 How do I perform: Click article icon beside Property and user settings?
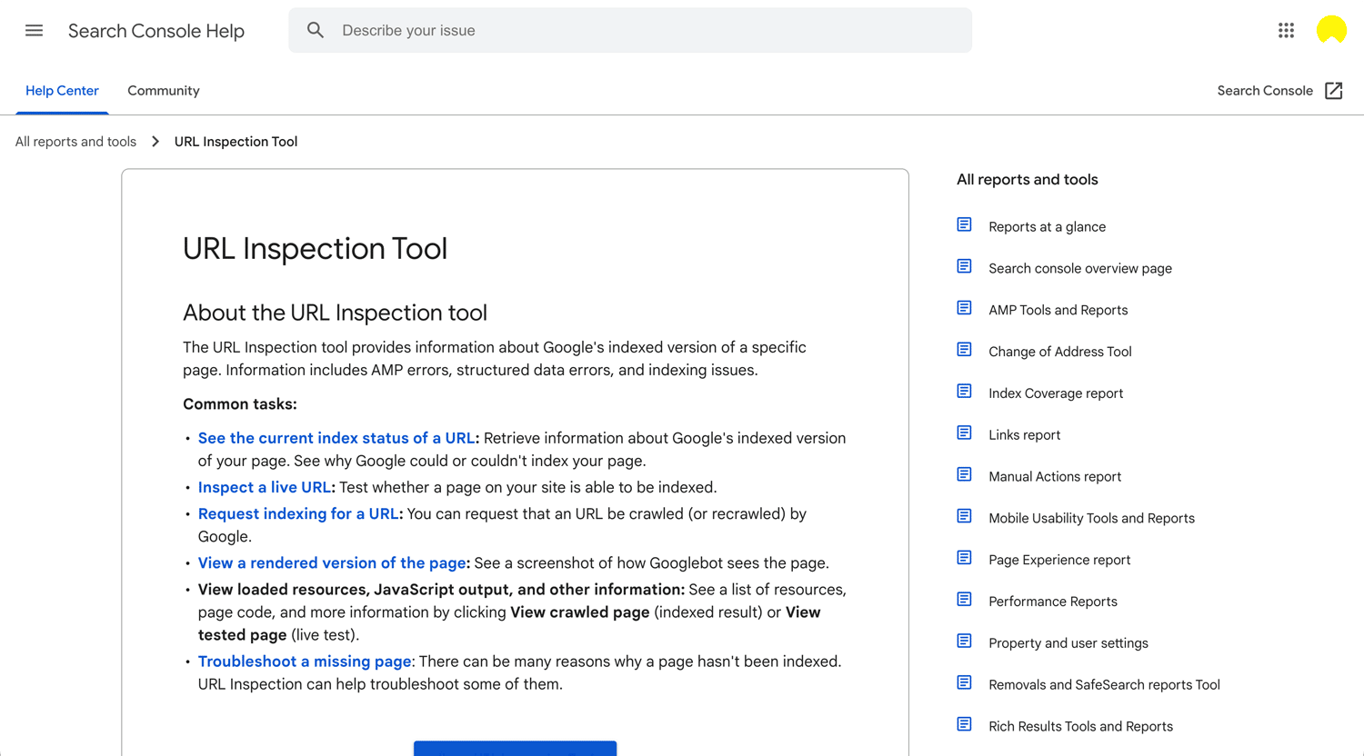coord(964,642)
